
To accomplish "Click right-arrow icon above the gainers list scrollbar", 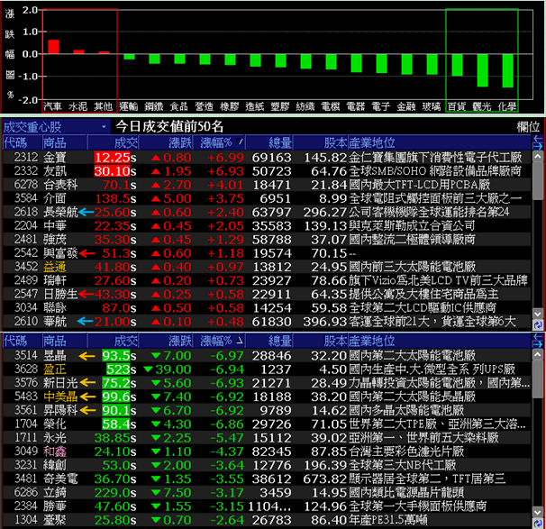I will point(538,146).
